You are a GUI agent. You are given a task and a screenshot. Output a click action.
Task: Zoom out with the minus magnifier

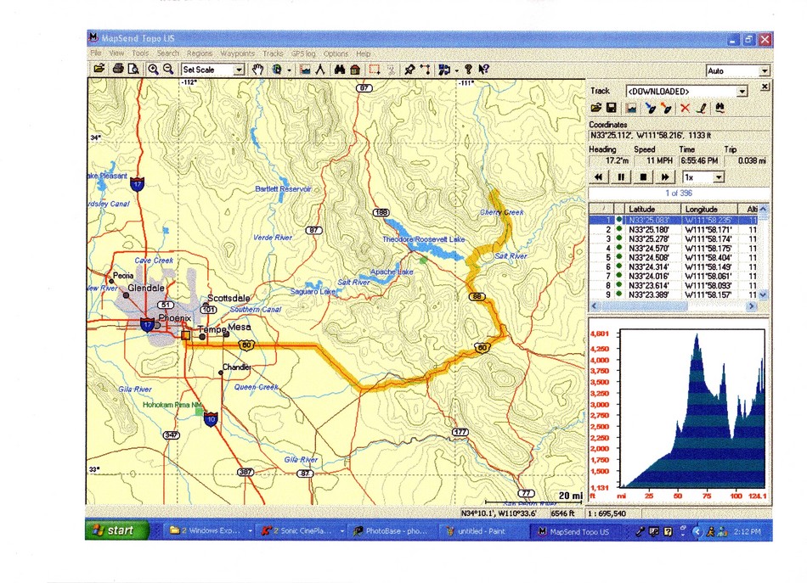(x=168, y=69)
